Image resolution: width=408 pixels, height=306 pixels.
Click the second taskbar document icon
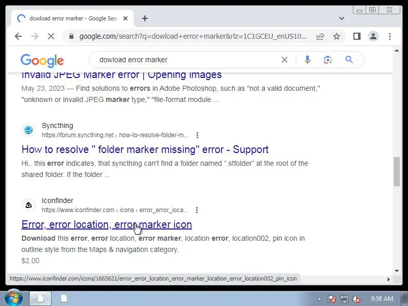click(x=64, y=298)
